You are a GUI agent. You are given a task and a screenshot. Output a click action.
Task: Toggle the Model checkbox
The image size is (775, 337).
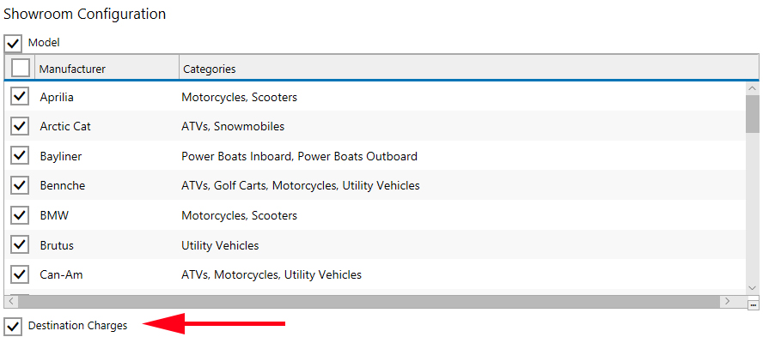tap(14, 43)
